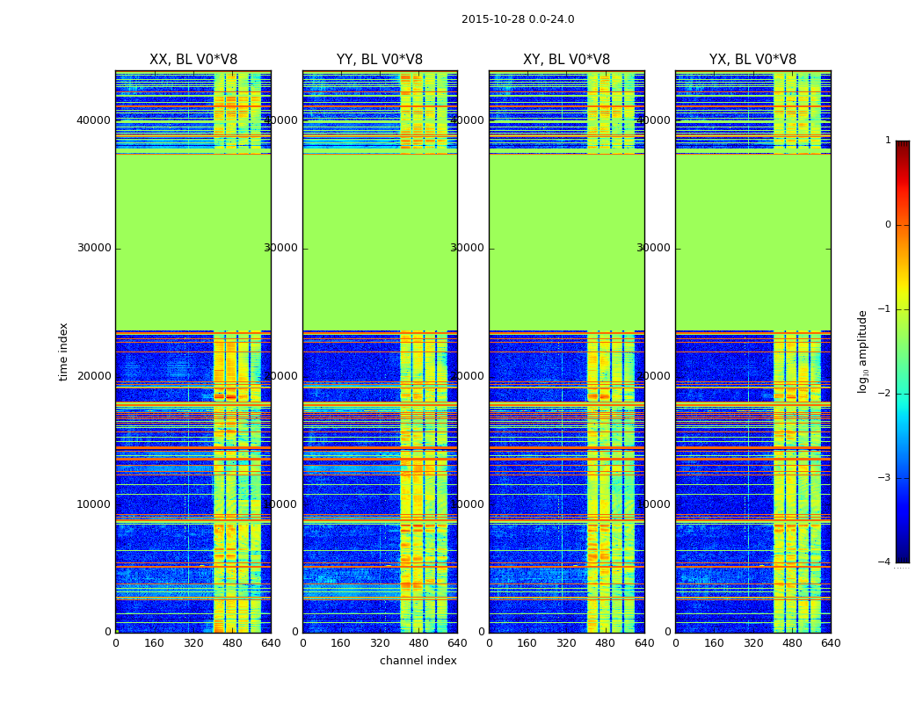923x703 pixels.
Task: Click the green gap in YX panel
Action: 752,243
